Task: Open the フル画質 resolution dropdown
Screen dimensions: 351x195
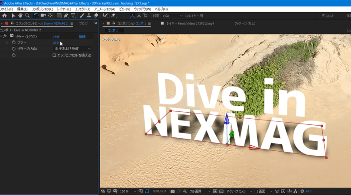Action: (x=200, y=191)
